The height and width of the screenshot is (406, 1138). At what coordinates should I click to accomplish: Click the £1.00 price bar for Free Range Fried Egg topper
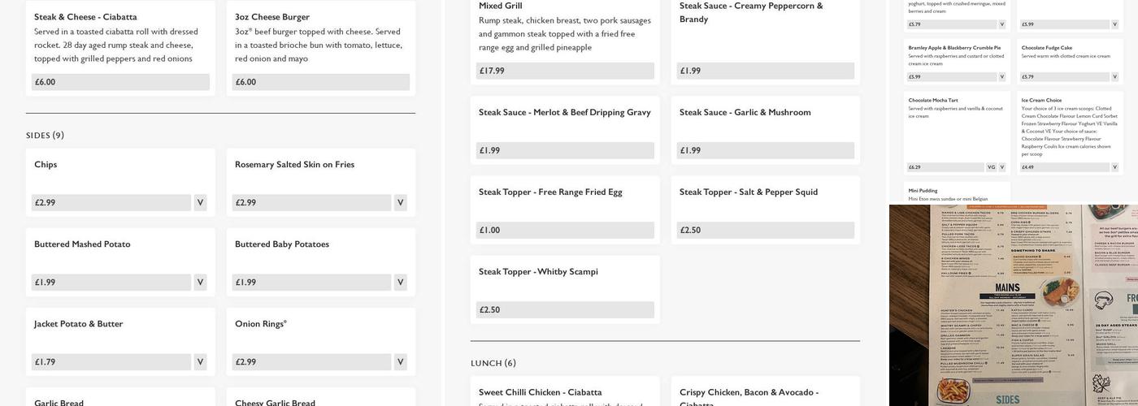pos(564,231)
